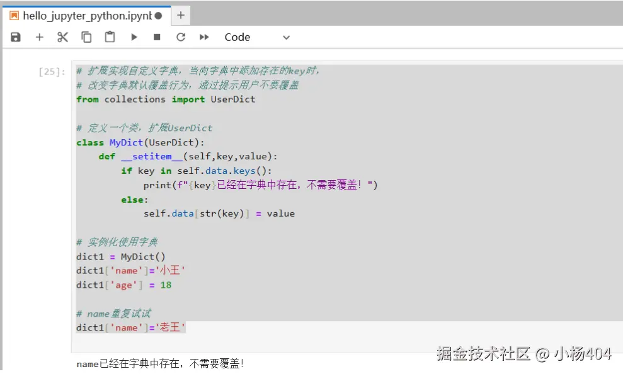The image size is (623, 374).
Task: Click the unsaved dot on the notebook tab
Action: click(159, 16)
